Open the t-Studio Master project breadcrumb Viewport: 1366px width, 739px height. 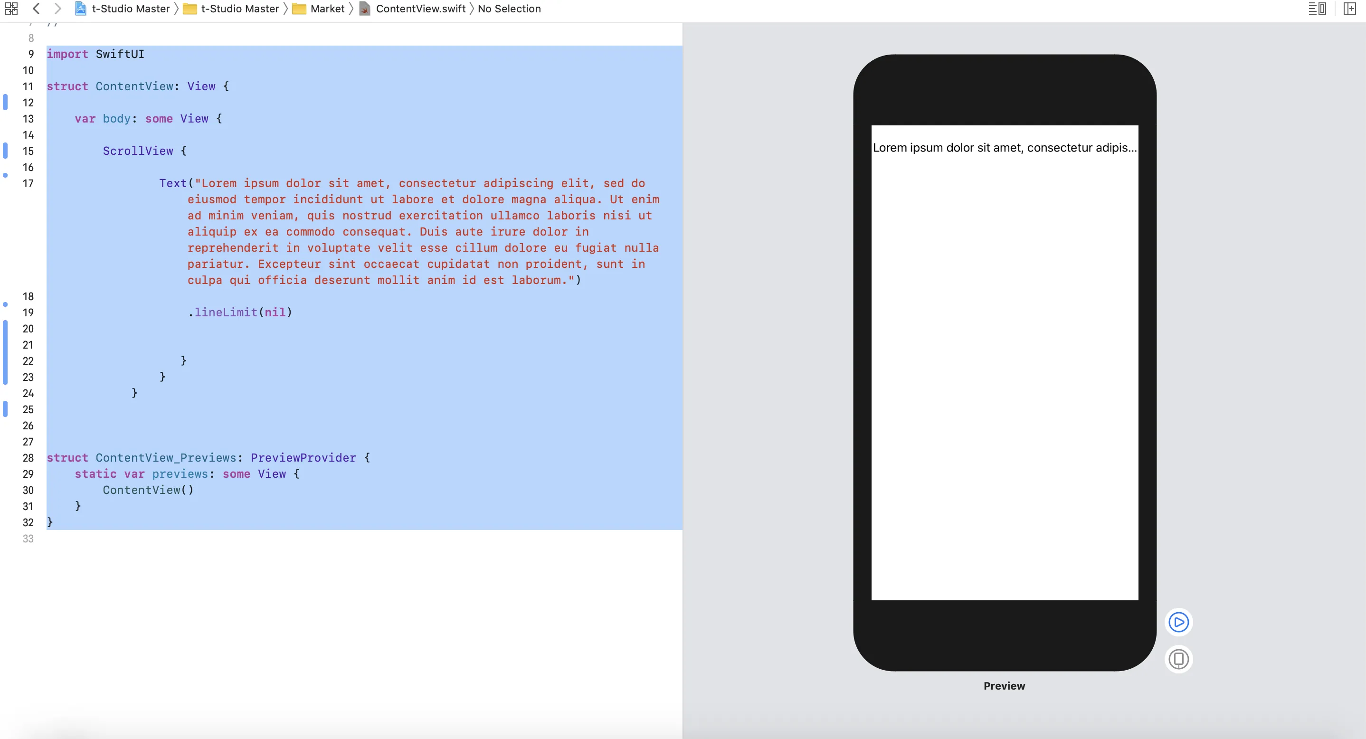pyautogui.click(x=131, y=9)
